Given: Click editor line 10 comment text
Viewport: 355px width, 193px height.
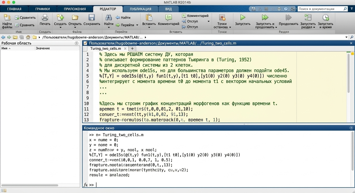Looking at the screenshot, I should (x=188, y=104).
